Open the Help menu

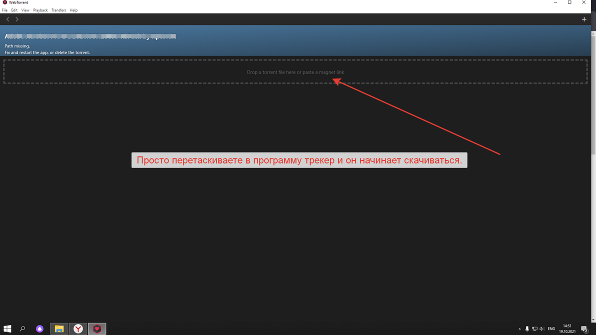73,10
